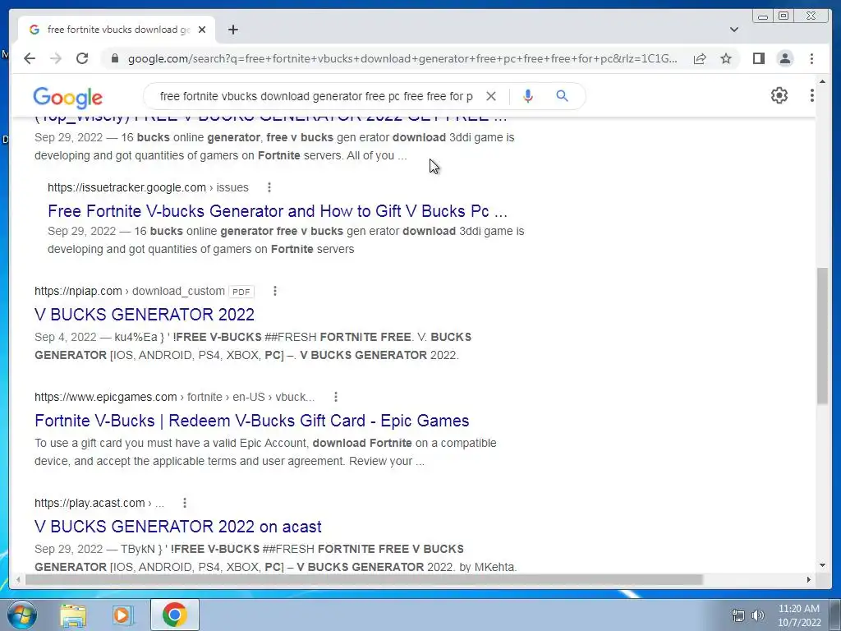The height and width of the screenshot is (631, 841).
Task: Open options for epicgames.com result
Action: [336, 397]
